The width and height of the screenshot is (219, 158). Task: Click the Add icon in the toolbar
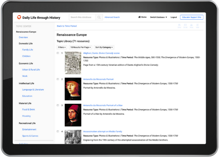pos(197,26)
